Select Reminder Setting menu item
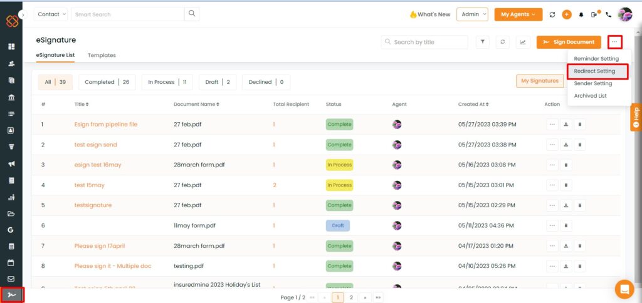Viewport: 642px width, 303px height. coord(596,58)
